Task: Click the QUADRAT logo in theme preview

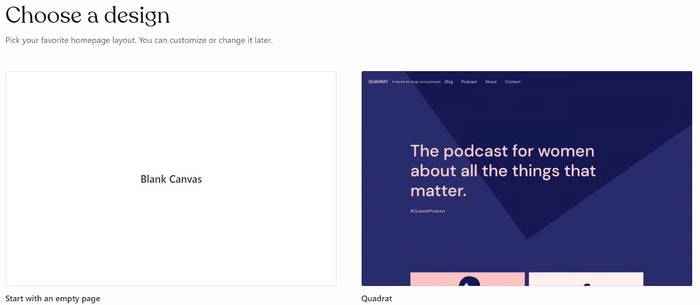Action: [378, 82]
